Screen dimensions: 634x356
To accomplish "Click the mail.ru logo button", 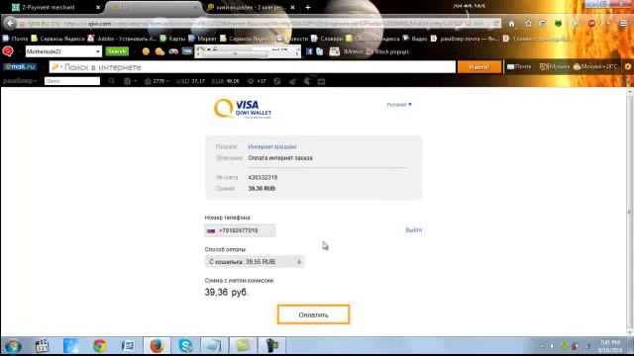I will coord(20,67).
